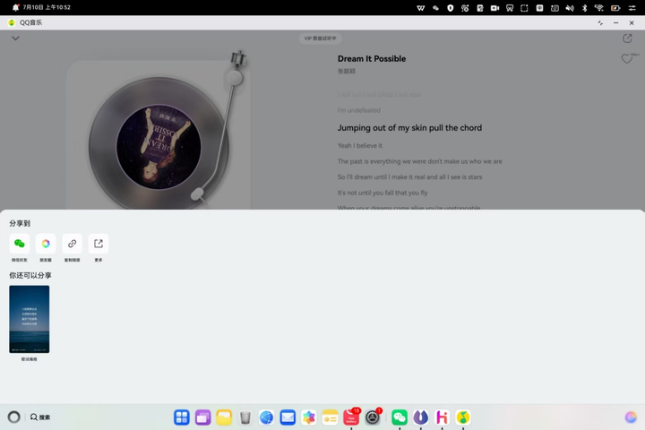Open the control center sliders icon
Screen dimensions: 645x430
tap(632, 8)
